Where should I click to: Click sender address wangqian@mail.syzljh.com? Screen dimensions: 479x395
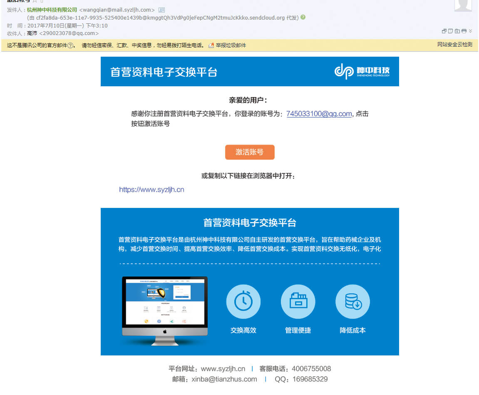pos(117,10)
